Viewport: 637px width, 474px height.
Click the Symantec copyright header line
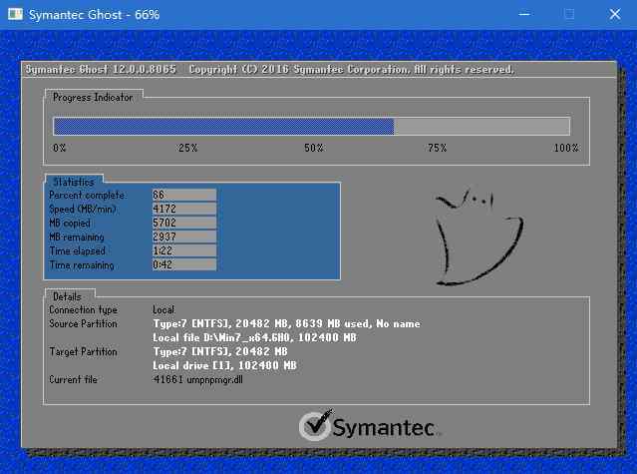[x=268, y=70]
